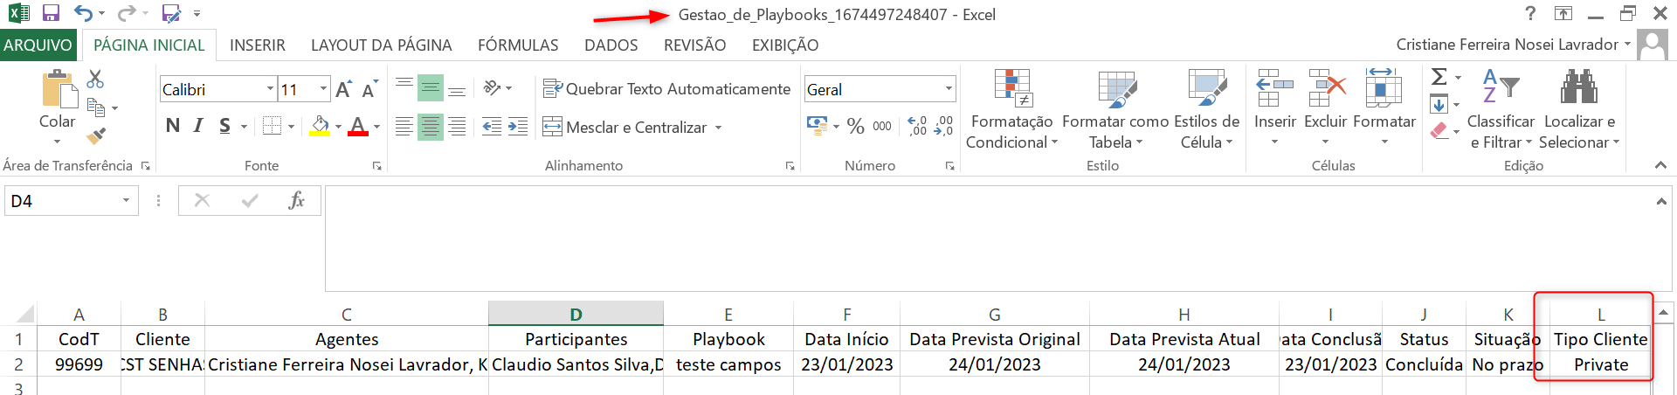Click the AutoSum sigma icon

coord(1439,77)
